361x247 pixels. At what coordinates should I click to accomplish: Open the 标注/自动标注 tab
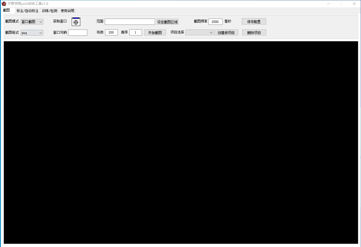pyautogui.click(x=27, y=11)
